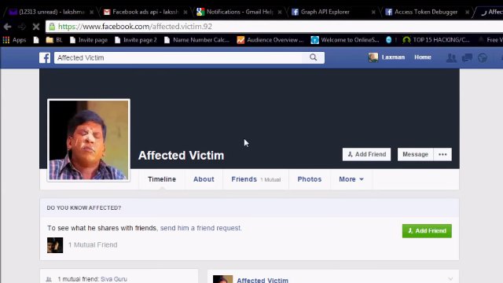Click the 1 Mutual Friend text
This screenshot has width=503, height=283.
click(x=93, y=244)
